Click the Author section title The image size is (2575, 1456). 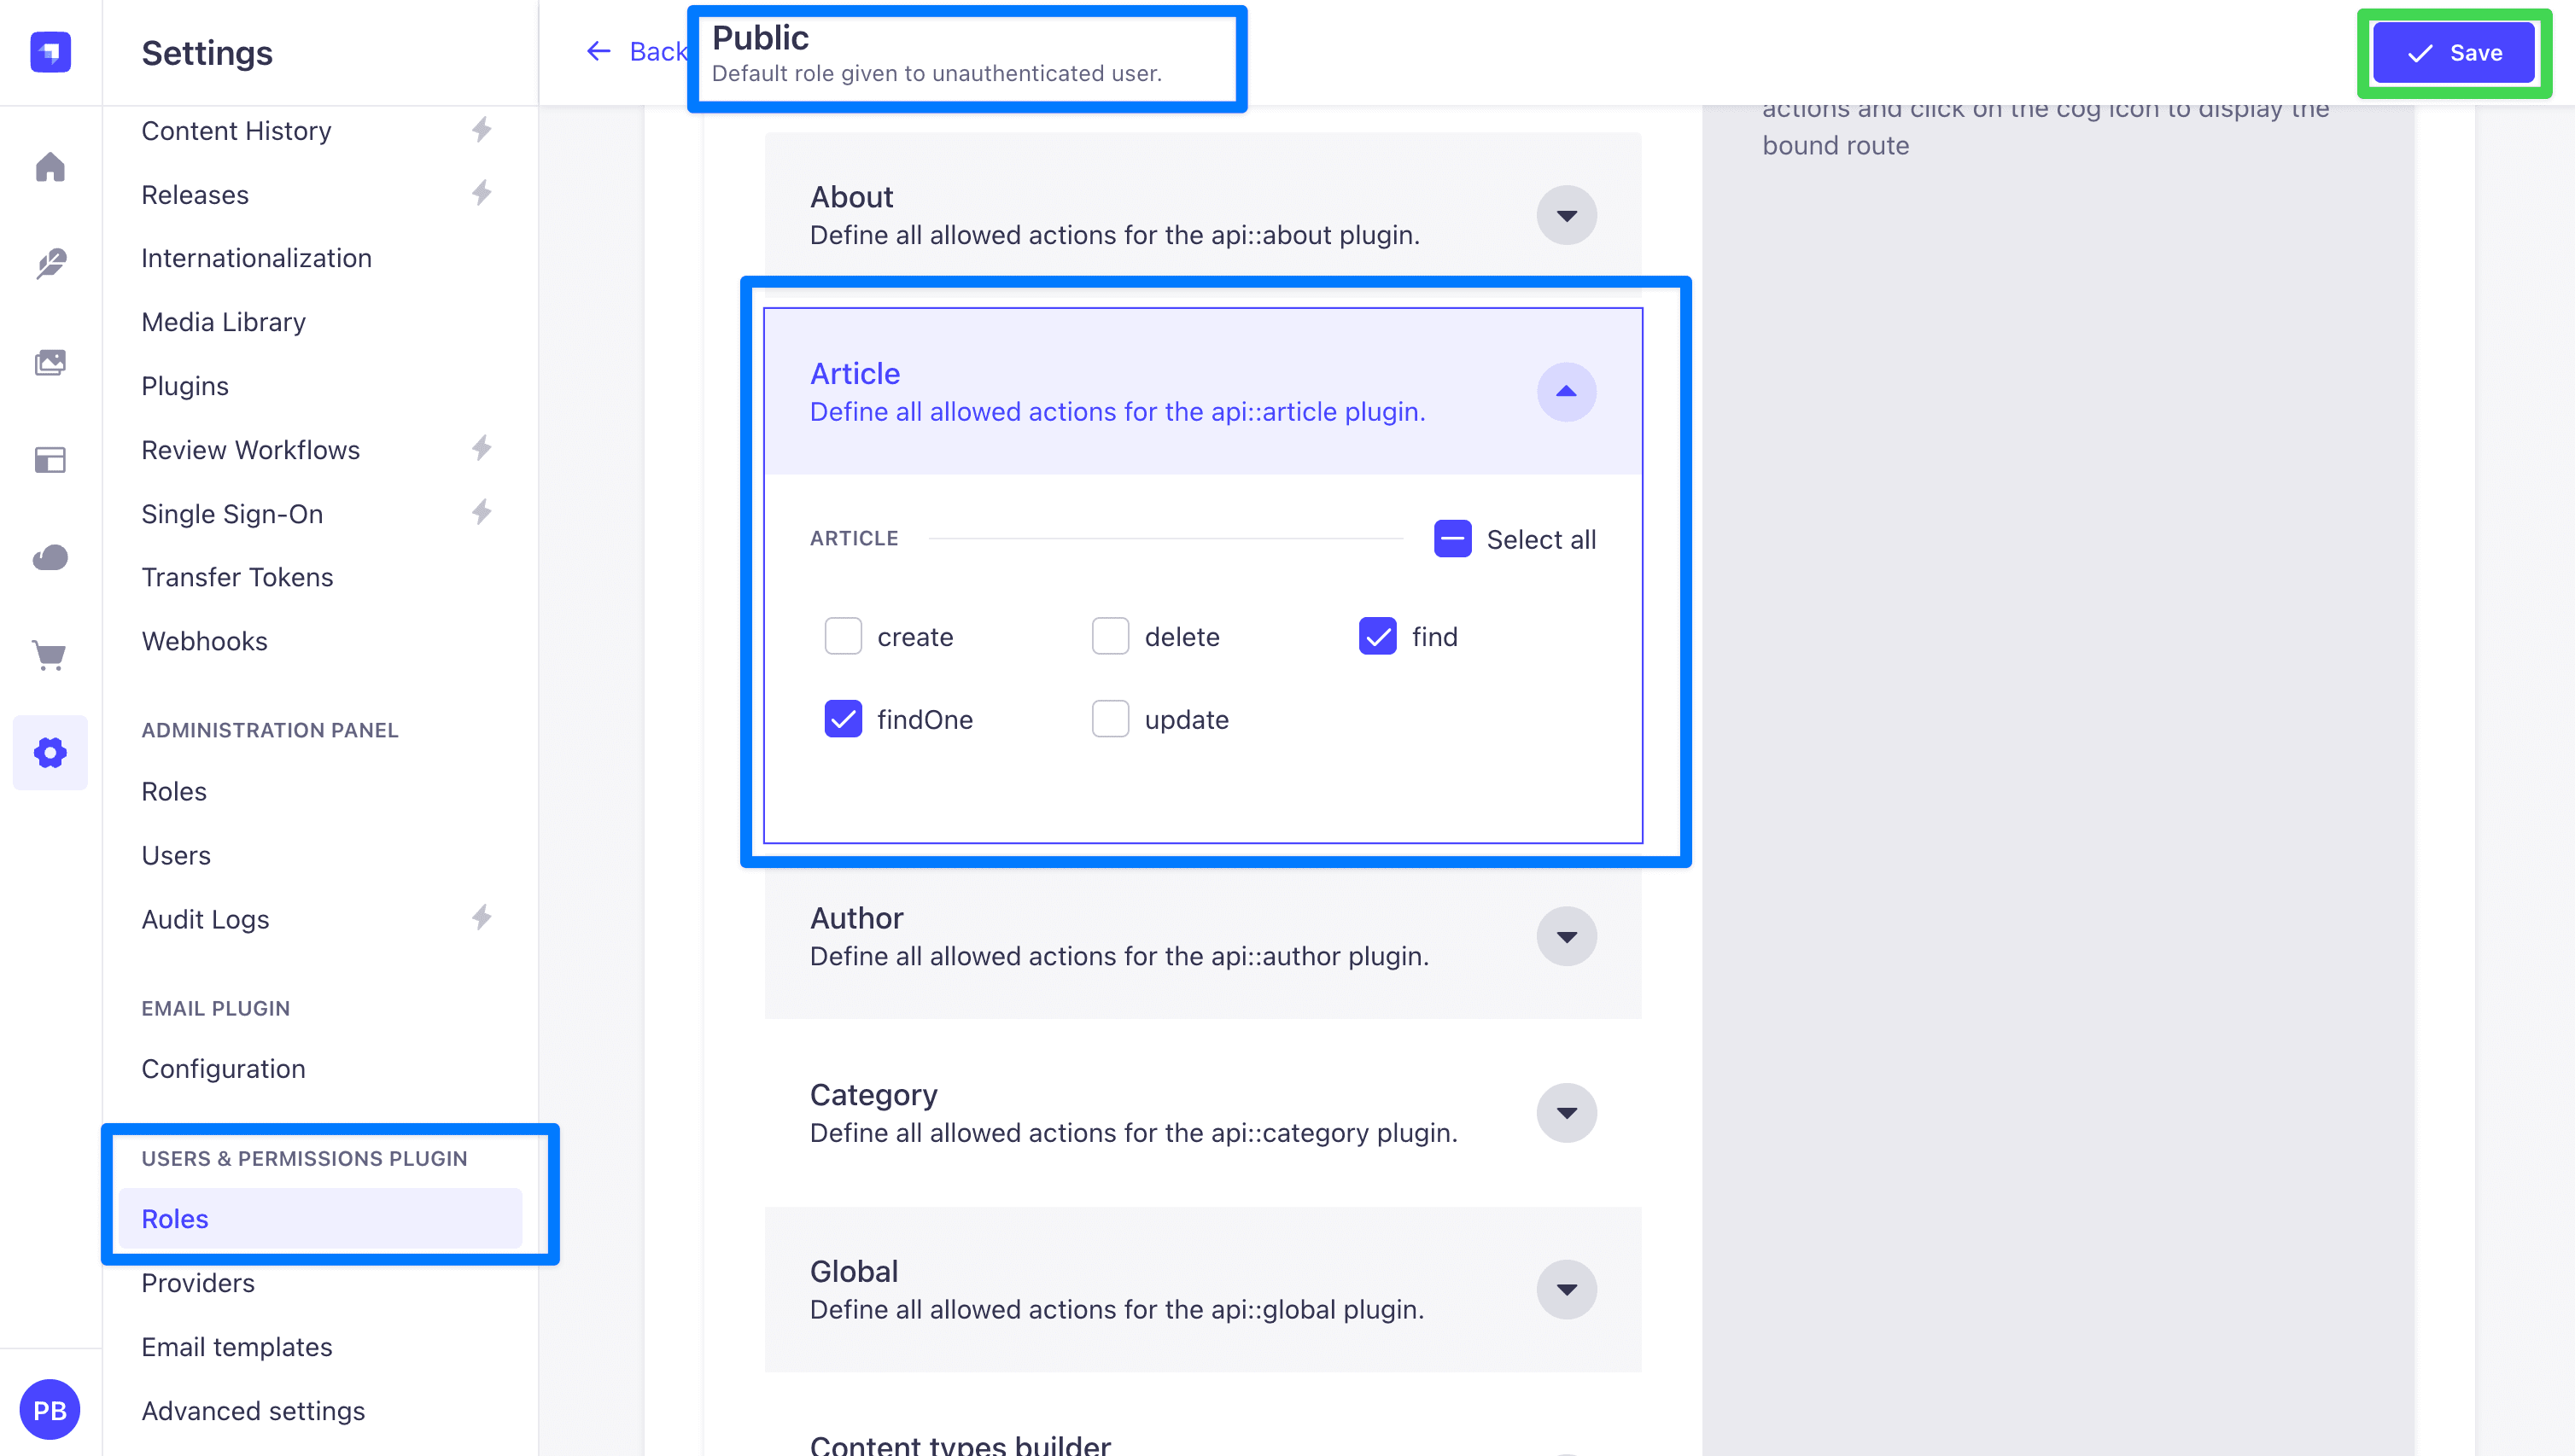[856, 918]
